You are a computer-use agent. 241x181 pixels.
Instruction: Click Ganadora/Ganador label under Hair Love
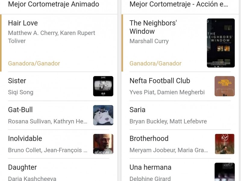pos(34,63)
